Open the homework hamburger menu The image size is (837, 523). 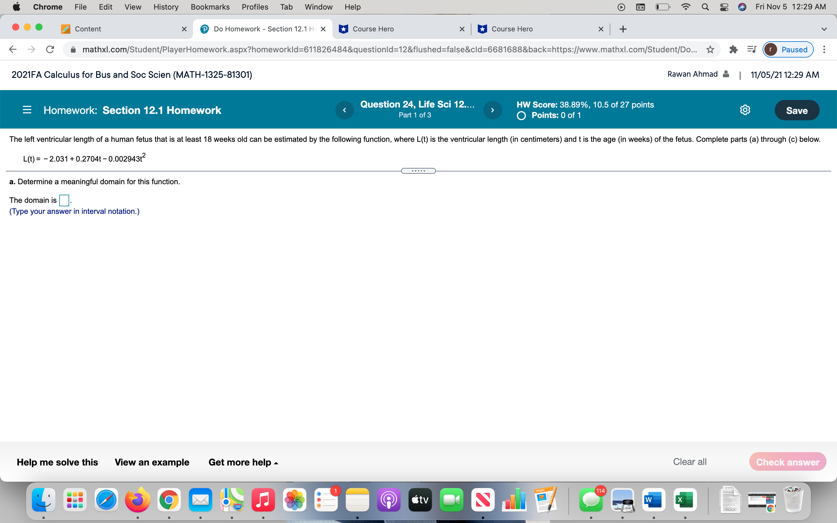pos(27,110)
